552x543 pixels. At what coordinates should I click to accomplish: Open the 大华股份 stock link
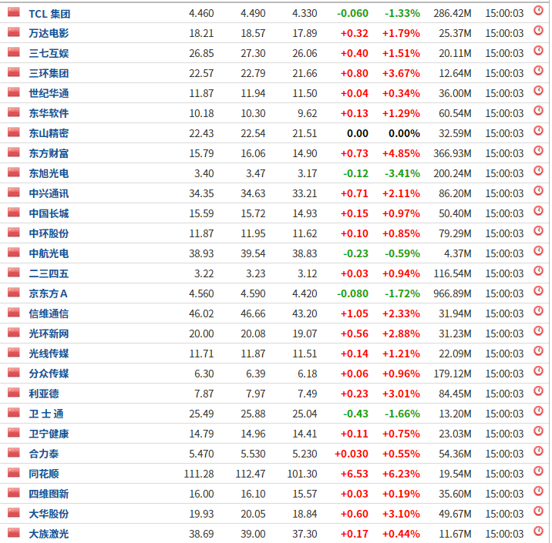tap(49, 515)
